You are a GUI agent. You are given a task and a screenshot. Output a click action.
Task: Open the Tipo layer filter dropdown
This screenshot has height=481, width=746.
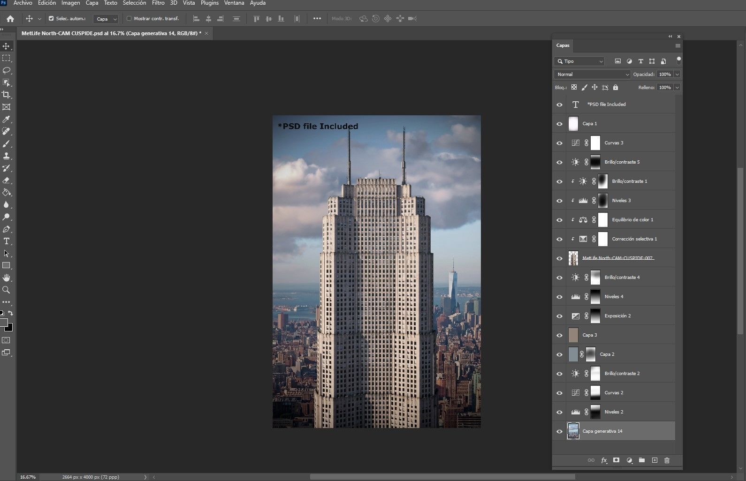579,61
